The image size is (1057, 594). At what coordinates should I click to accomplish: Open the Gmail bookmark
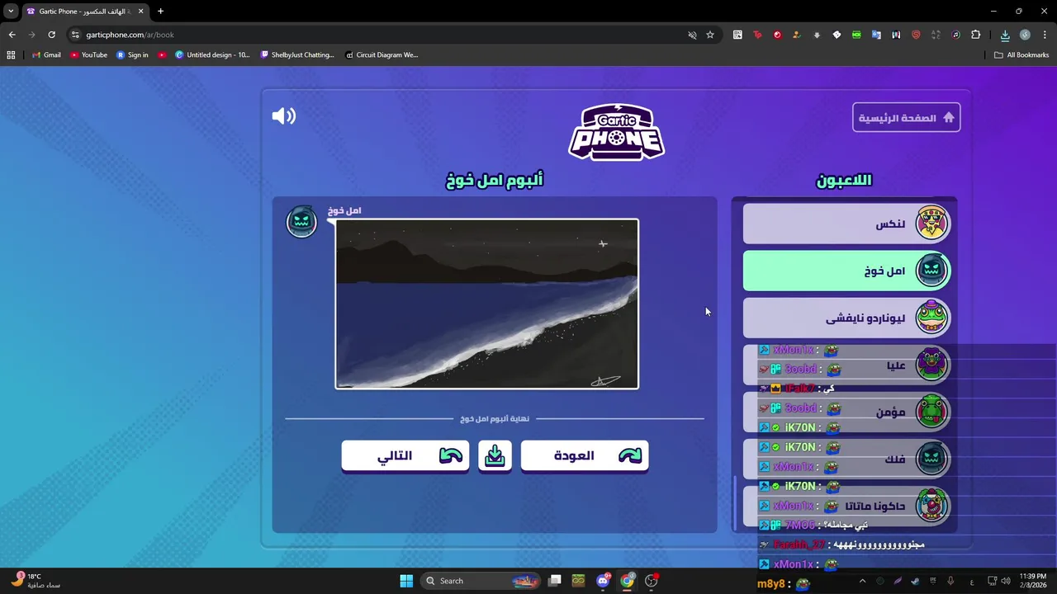pos(46,55)
